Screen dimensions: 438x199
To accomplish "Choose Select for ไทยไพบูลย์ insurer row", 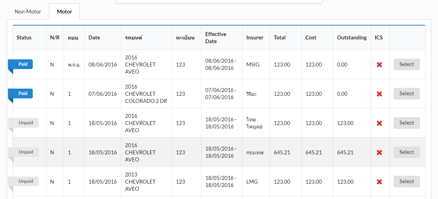I will point(406,123).
